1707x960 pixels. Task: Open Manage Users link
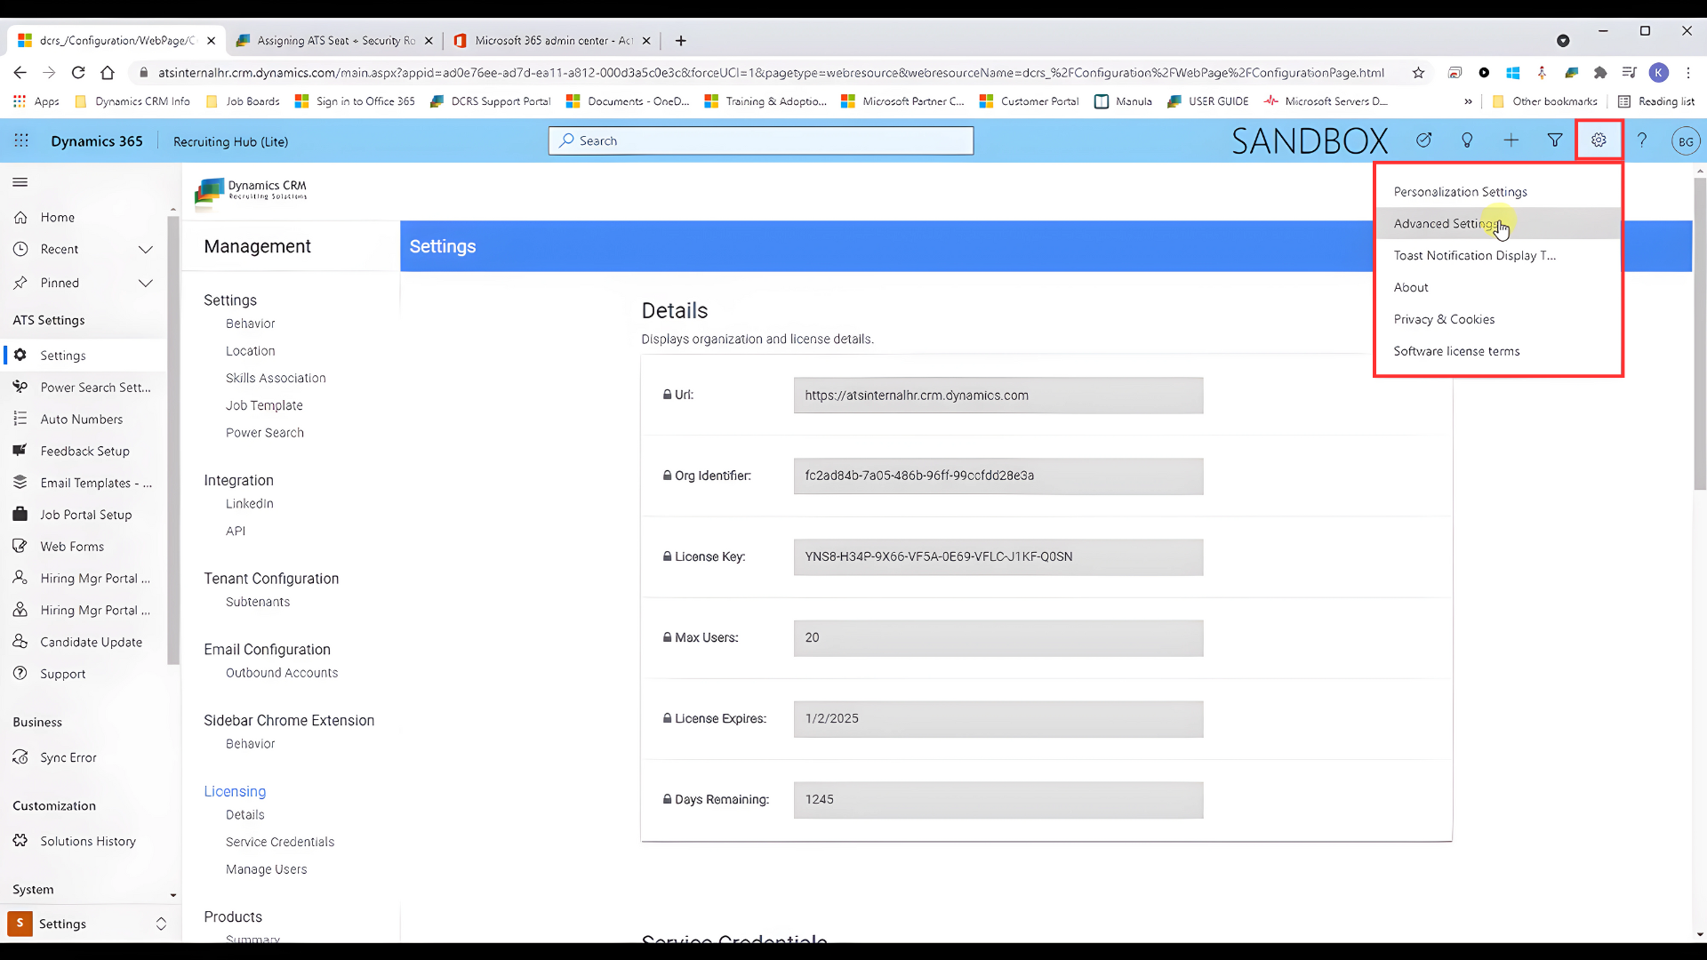tap(266, 869)
